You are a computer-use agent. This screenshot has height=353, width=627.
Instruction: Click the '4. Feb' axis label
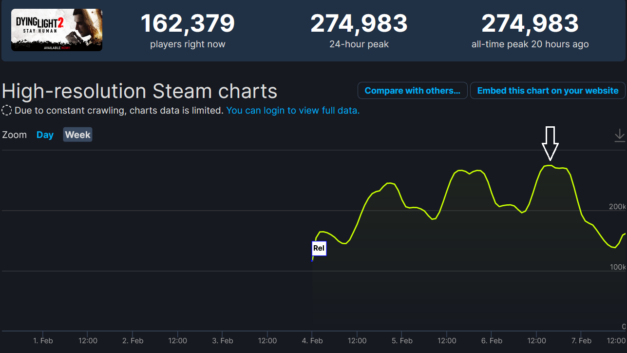pyautogui.click(x=312, y=341)
